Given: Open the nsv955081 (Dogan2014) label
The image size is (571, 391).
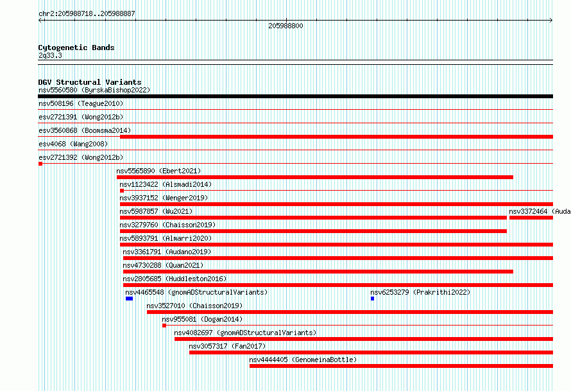Looking at the screenshot, I should tap(202, 319).
